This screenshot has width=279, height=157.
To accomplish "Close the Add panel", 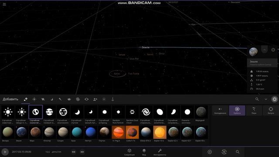I will 275,99.
